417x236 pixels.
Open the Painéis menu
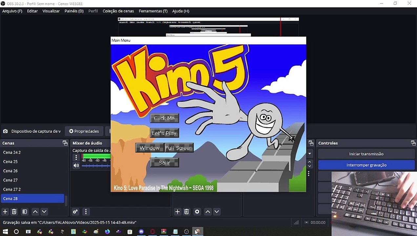coord(74,11)
